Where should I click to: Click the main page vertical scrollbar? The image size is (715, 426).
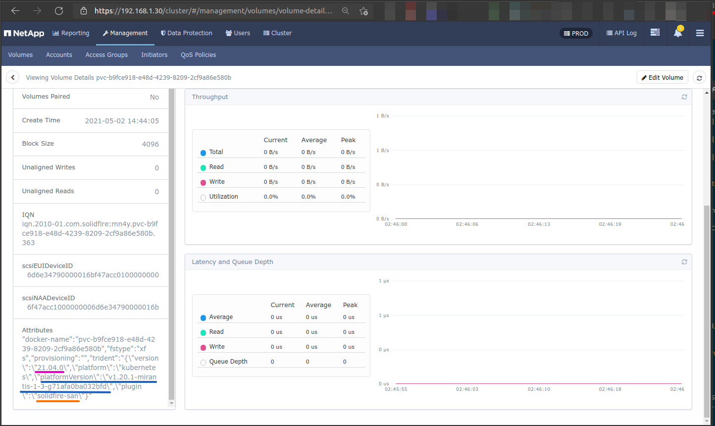pyautogui.click(x=706, y=312)
